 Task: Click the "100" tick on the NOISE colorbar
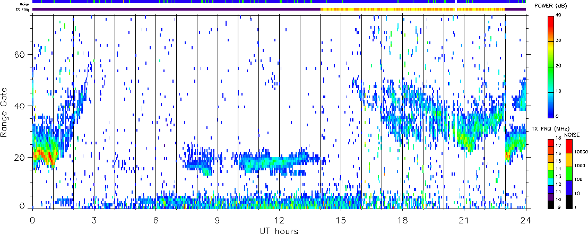(577, 180)
